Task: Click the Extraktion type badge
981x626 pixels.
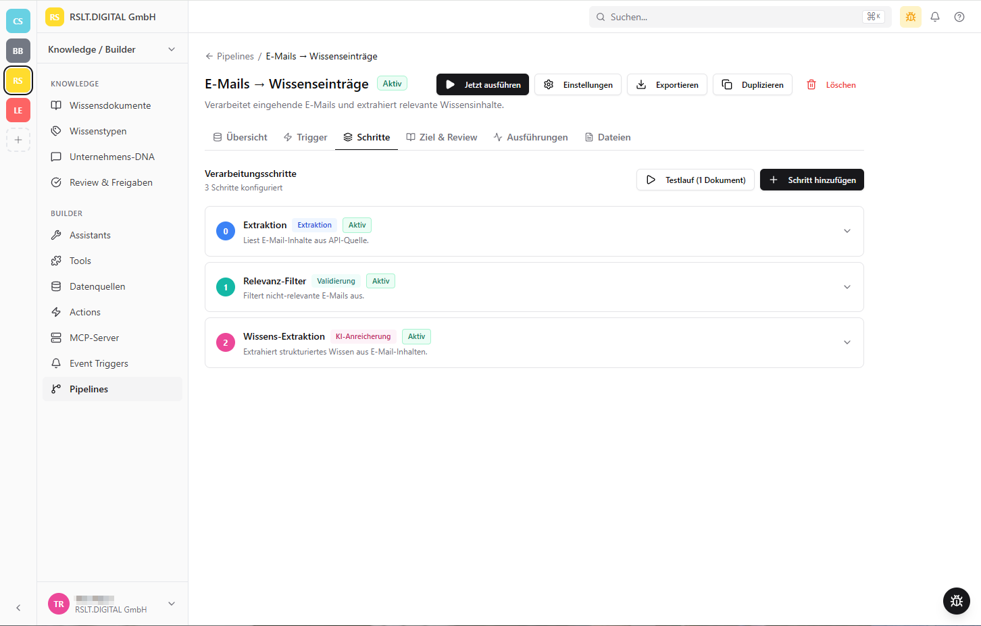Action: point(315,225)
